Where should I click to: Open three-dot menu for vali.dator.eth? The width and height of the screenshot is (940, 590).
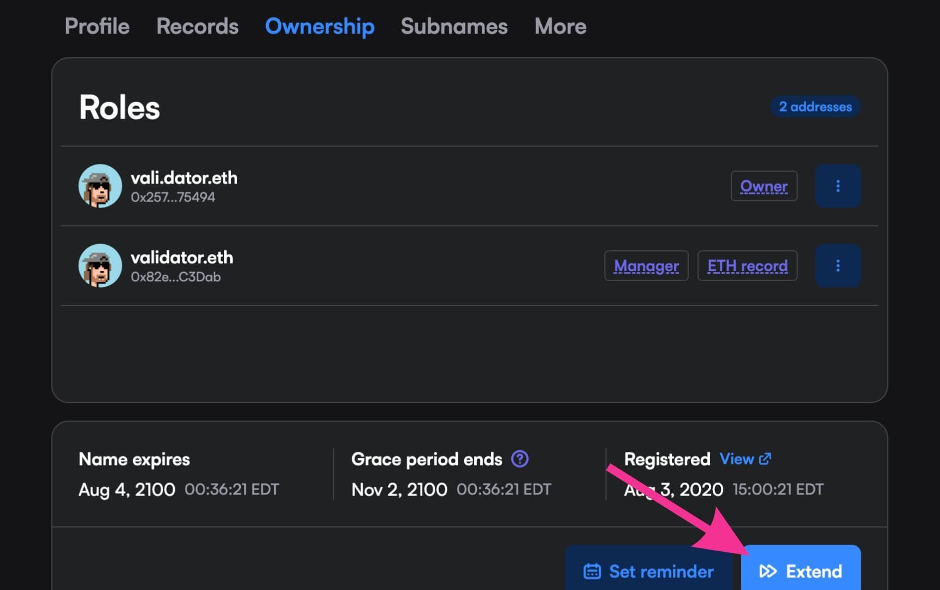coord(837,186)
